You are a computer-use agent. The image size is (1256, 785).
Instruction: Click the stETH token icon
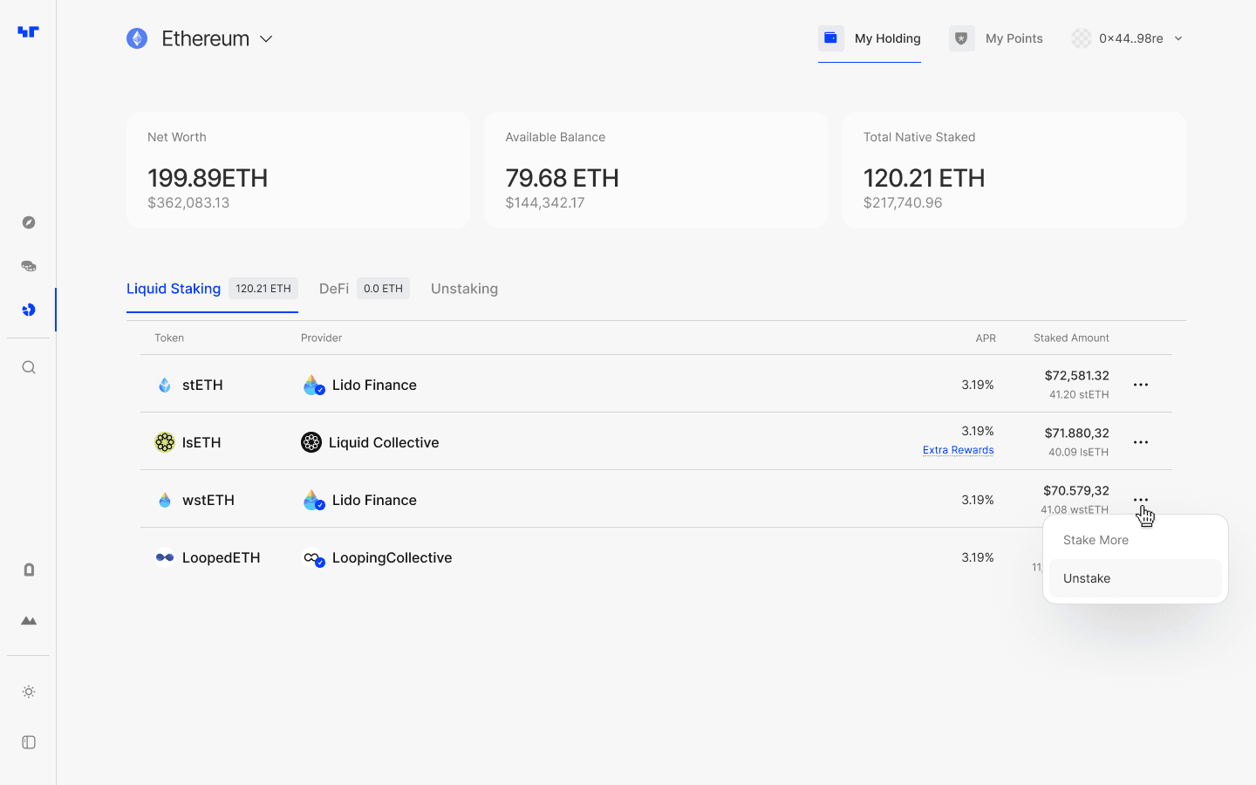click(165, 385)
